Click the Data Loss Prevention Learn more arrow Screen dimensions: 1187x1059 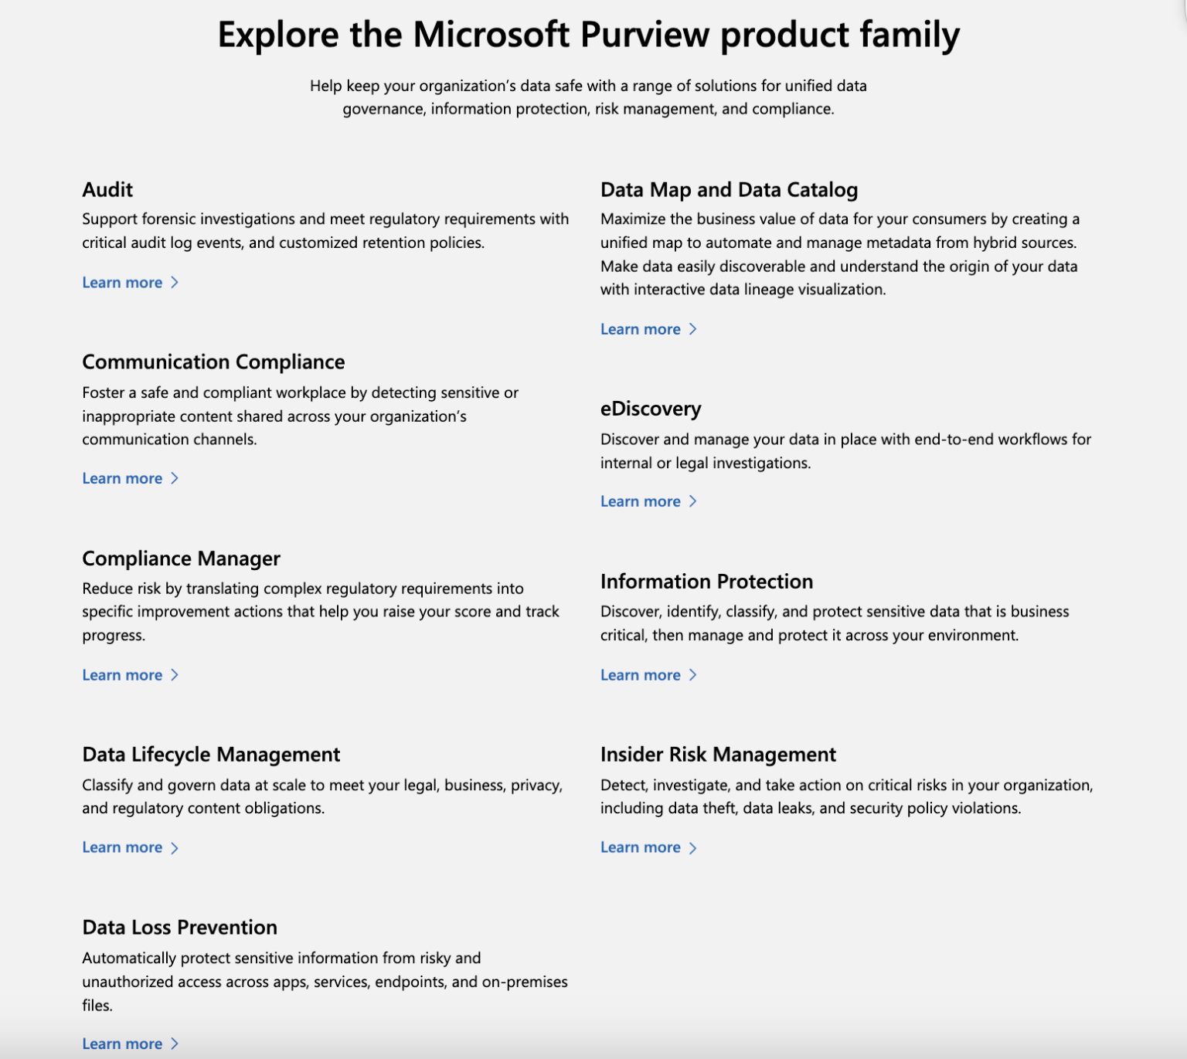175,1044
